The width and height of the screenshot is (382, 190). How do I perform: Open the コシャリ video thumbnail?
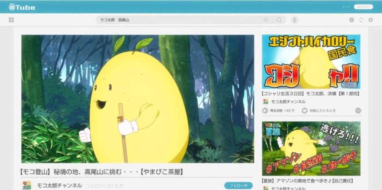click(x=311, y=62)
